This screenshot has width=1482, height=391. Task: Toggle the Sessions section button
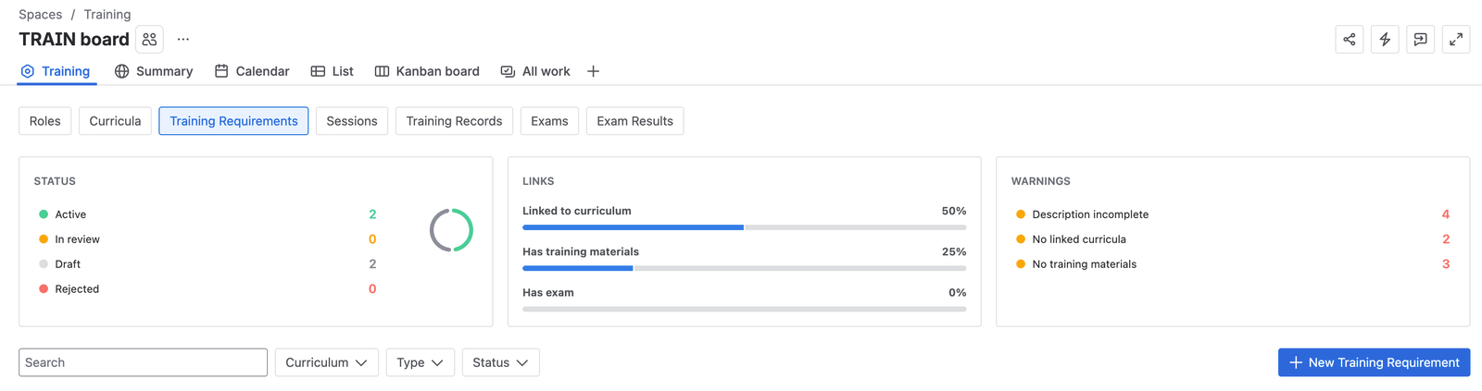tap(352, 121)
